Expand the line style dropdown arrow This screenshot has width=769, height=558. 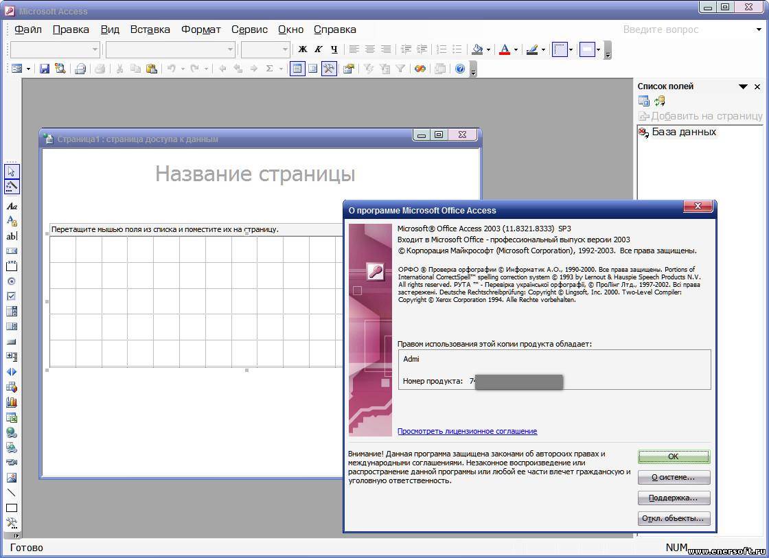click(571, 49)
